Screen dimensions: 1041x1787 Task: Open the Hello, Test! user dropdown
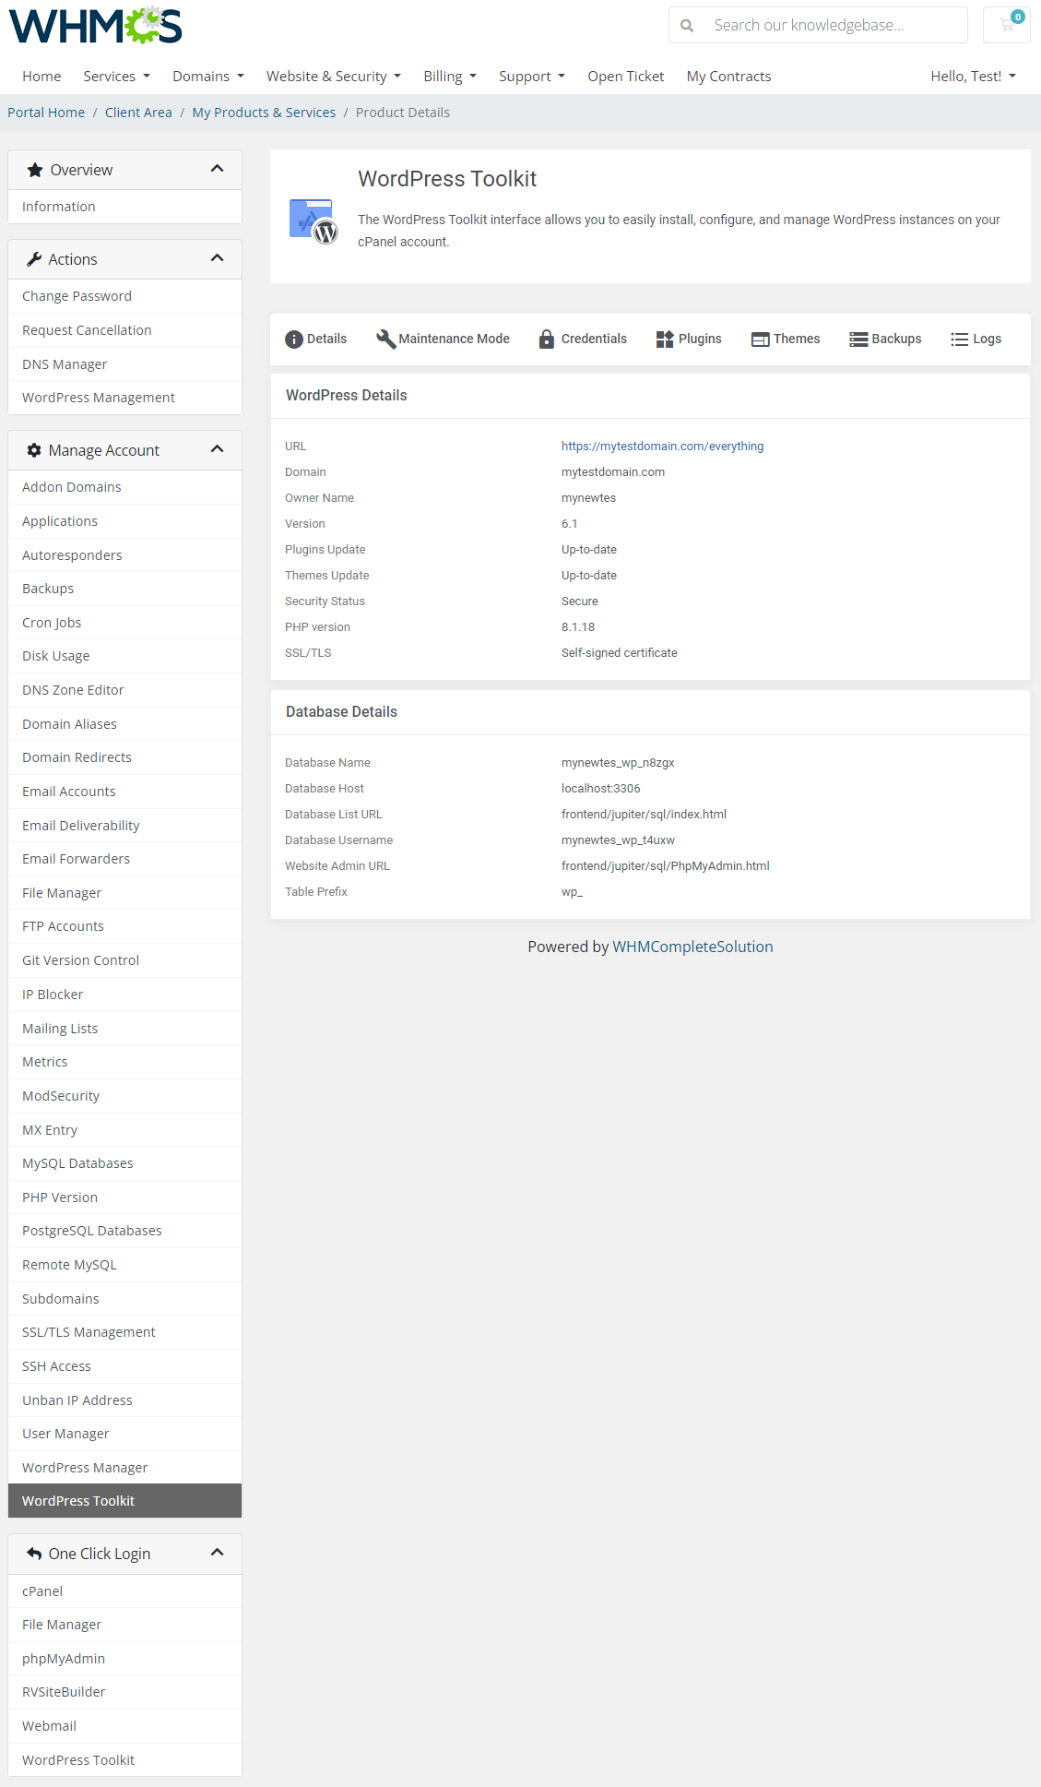pyautogui.click(x=973, y=76)
